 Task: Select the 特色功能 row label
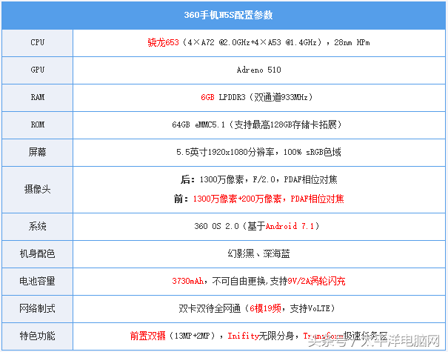[38, 336]
